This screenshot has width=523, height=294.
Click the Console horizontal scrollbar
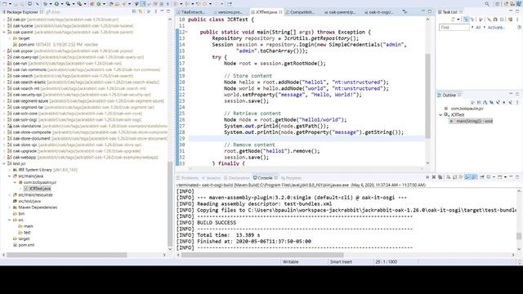point(262,255)
